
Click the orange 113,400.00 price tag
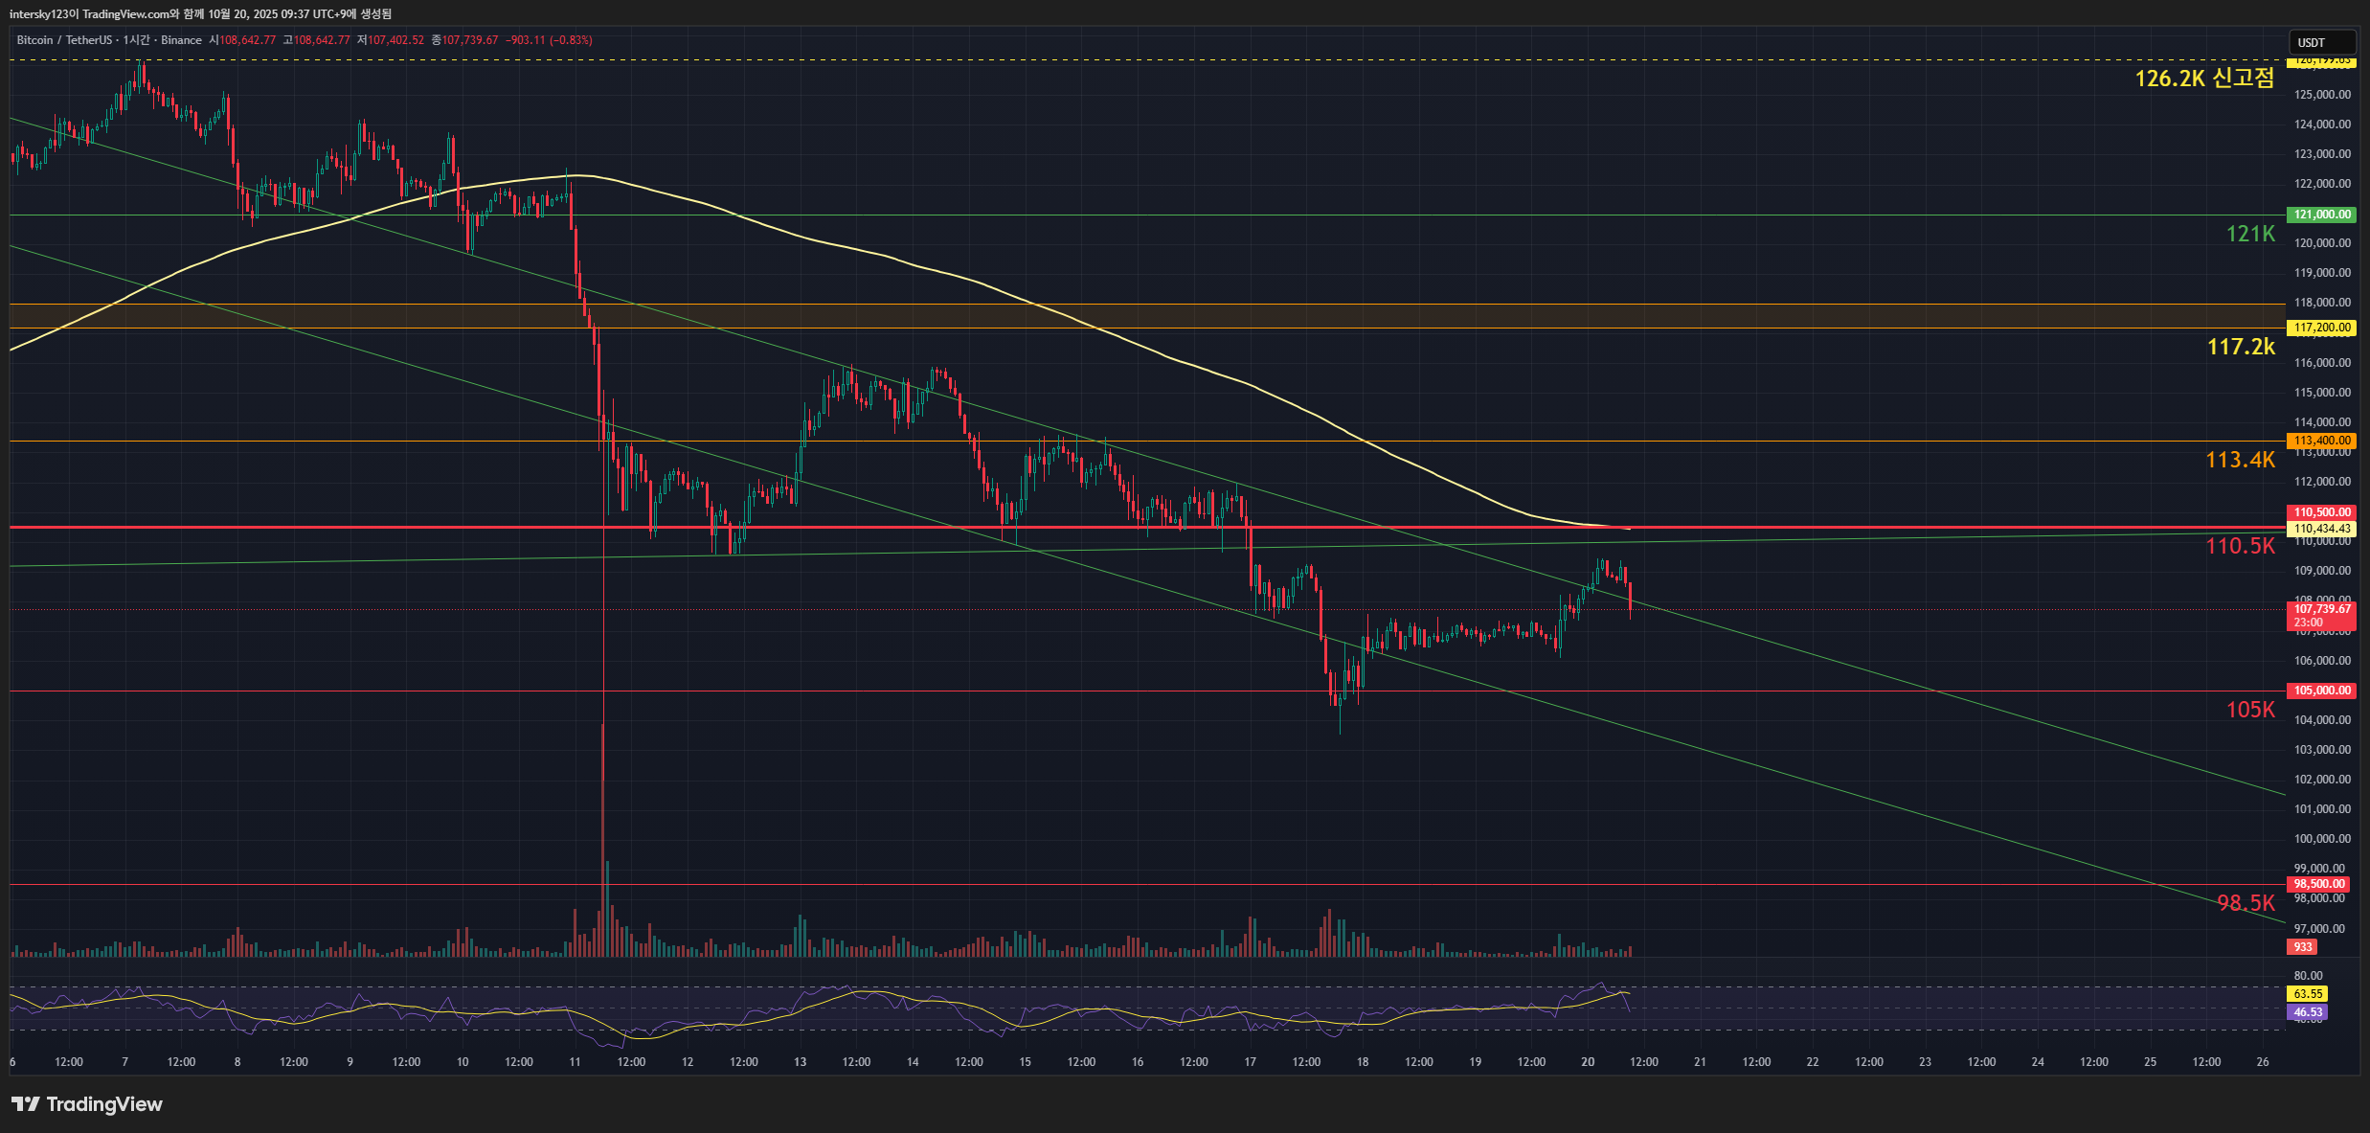(2321, 441)
